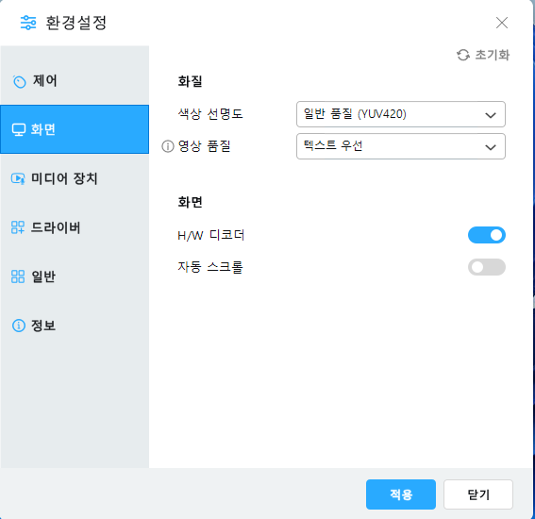
Task: Click the 정보 info circle icon
Action: [19, 326]
